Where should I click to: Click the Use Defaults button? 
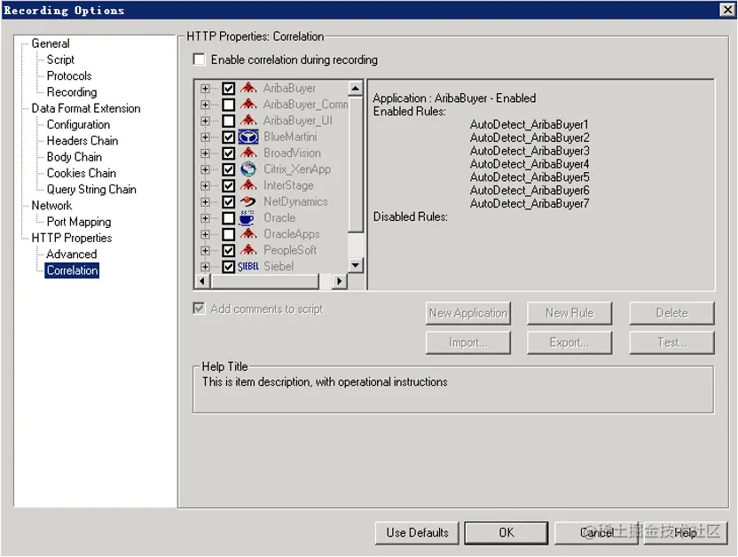click(417, 532)
